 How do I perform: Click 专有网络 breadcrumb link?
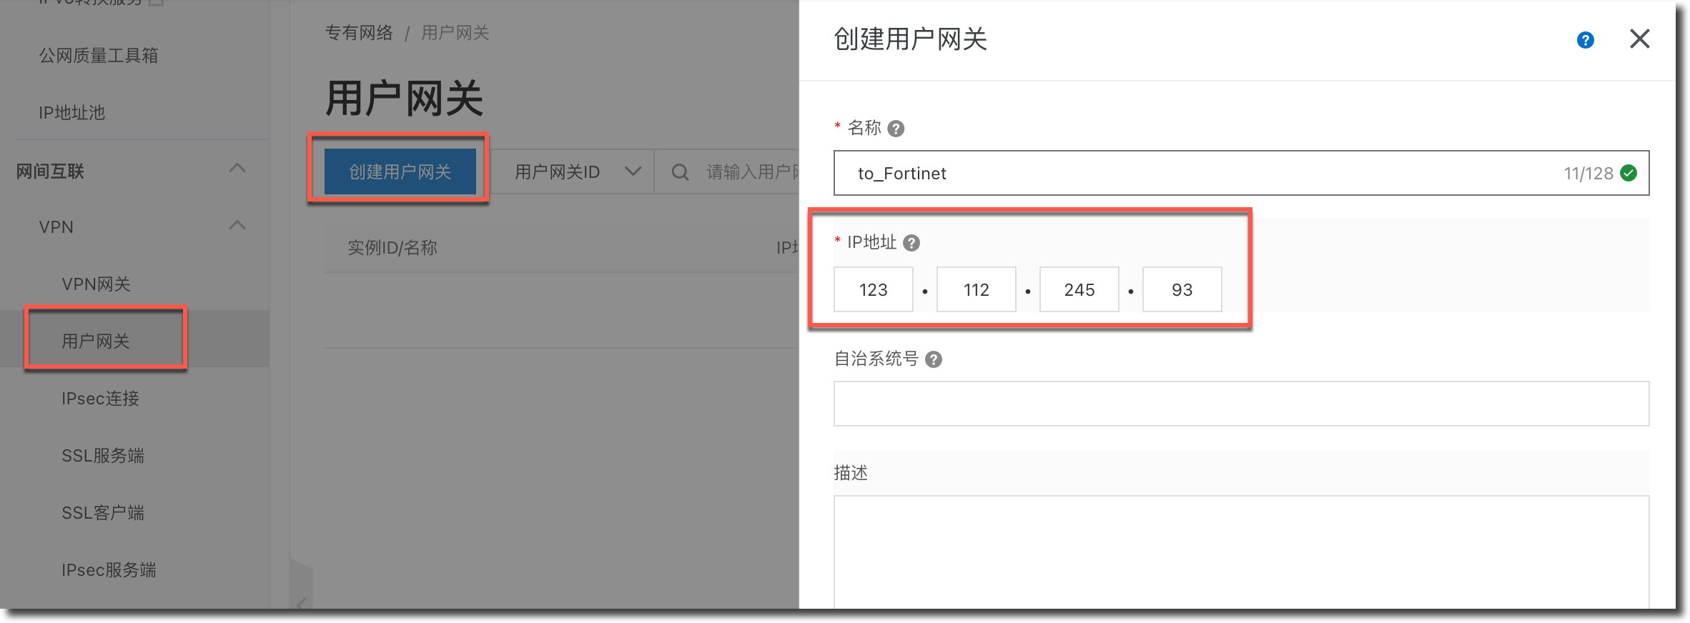(x=359, y=33)
